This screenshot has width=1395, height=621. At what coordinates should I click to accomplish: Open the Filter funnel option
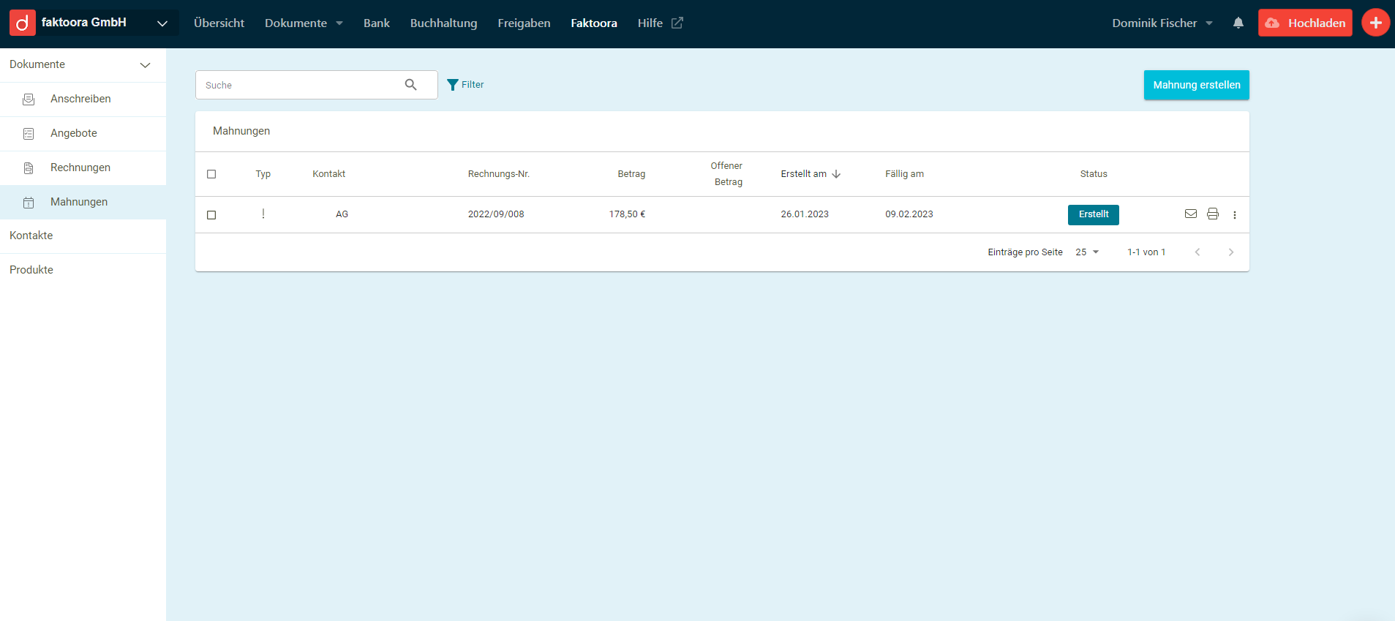point(465,85)
